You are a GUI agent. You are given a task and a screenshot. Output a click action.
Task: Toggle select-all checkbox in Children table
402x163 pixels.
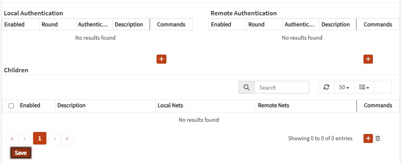click(x=11, y=106)
